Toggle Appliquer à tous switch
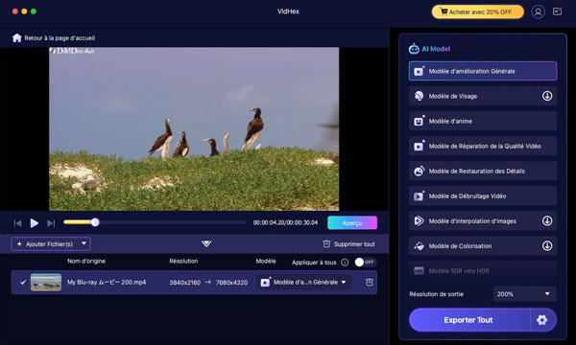Image resolution: width=576 pixels, height=345 pixels. click(x=365, y=262)
